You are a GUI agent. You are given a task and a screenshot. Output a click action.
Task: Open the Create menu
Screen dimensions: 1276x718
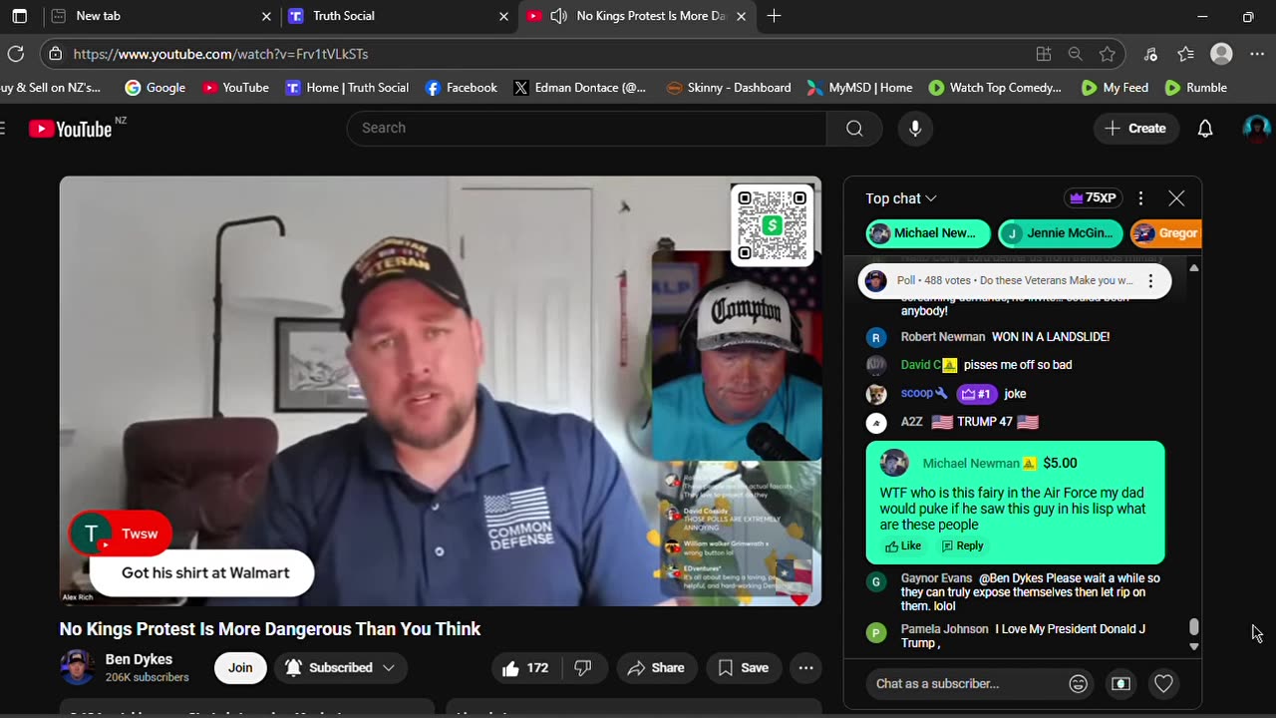coord(1135,128)
